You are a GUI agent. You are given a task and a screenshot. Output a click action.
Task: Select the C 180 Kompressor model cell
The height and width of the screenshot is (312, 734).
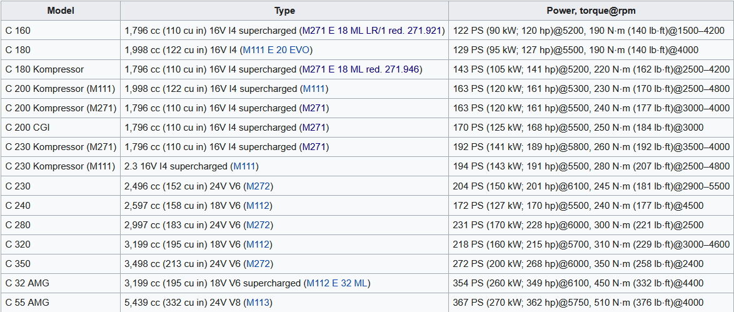(61, 69)
